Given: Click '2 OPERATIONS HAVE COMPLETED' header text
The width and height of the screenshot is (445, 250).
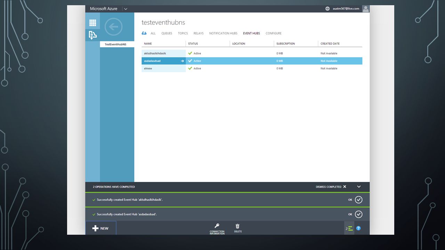Looking at the screenshot, I should point(114,187).
